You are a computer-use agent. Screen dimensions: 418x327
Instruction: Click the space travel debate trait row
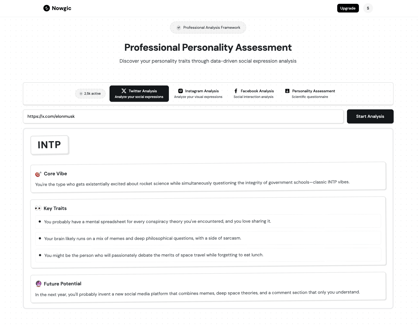(x=208, y=255)
